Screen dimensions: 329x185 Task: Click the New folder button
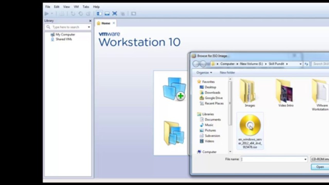(x=227, y=73)
